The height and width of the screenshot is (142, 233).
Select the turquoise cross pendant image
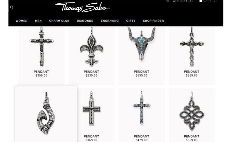coord(141,108)
